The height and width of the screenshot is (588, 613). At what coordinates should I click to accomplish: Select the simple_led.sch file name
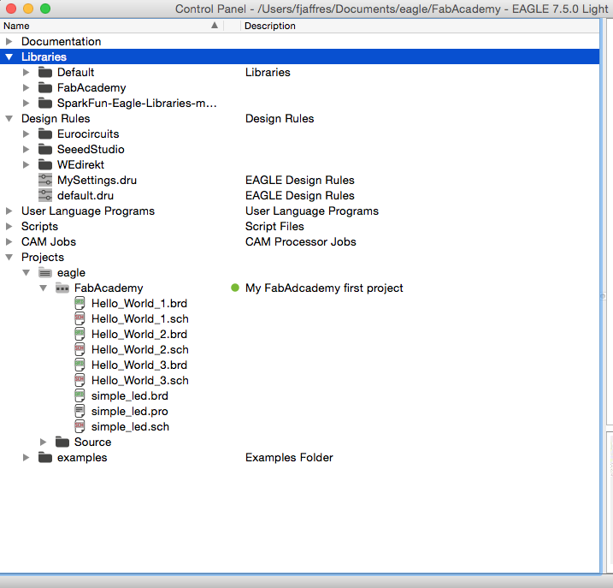point(130,427)
